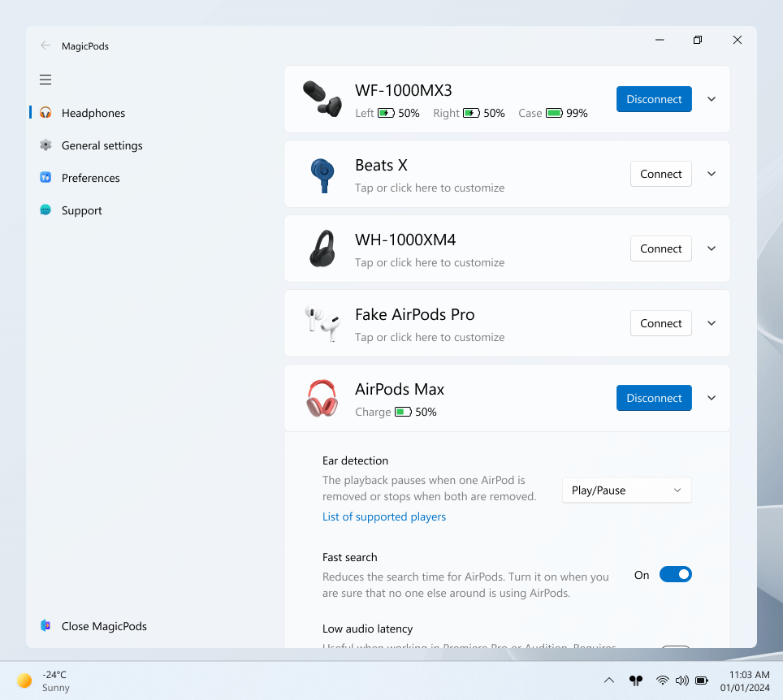Click the AirPods icon in system tray
Screen dimensions: 783x700
[x=635, y=681]
